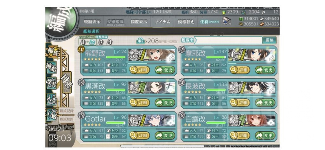The height and width of the screenshot is (150, 325).
Task: Click the 母港 home port icon
Action: click(x=67, y=82)
